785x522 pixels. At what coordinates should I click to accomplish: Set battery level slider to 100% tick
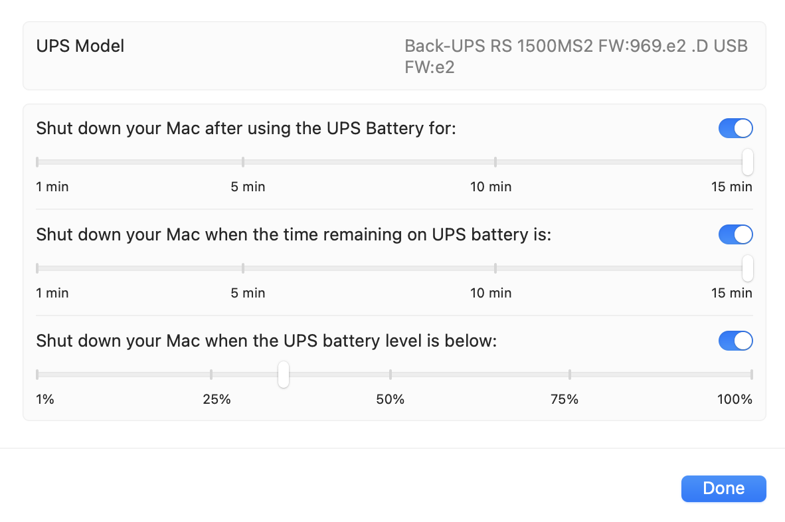(751, 374)
